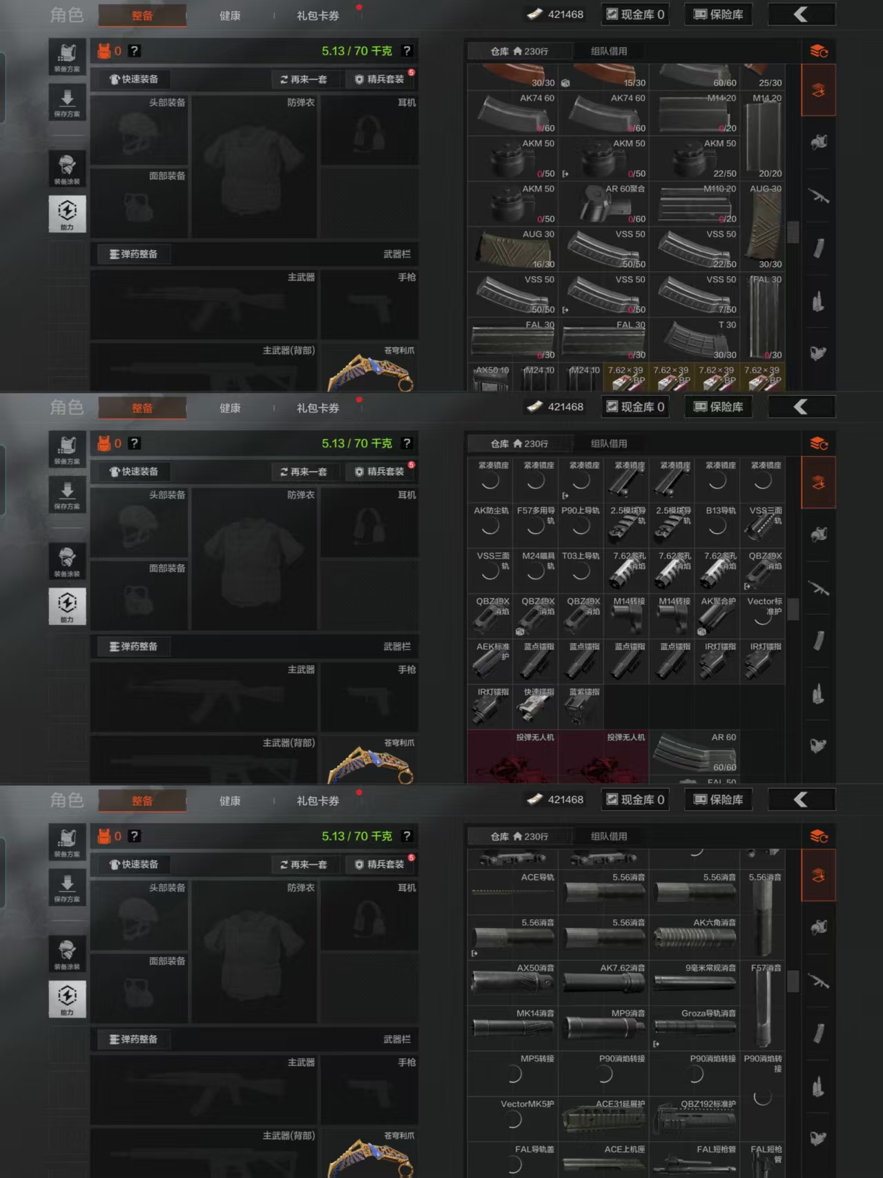
Task: Select the AUG 30 magazine showing 16/30
Action: pyautogui.click(x=512, y=249)
